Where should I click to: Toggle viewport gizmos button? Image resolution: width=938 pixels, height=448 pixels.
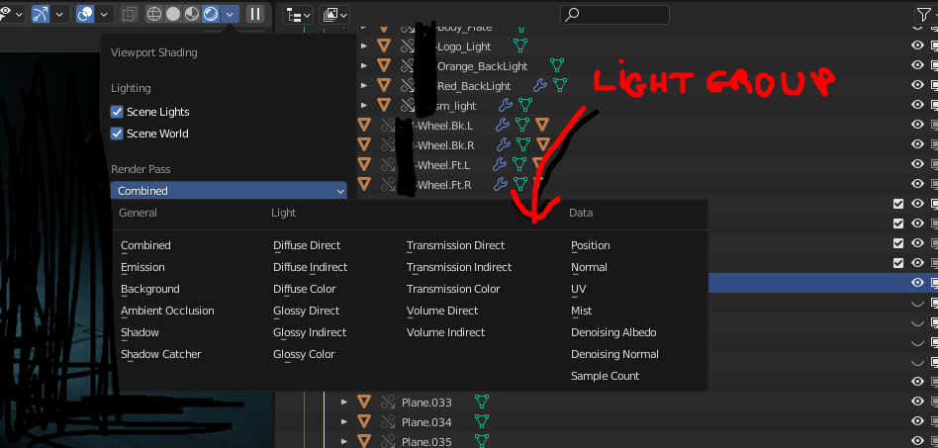click(41, 14)
